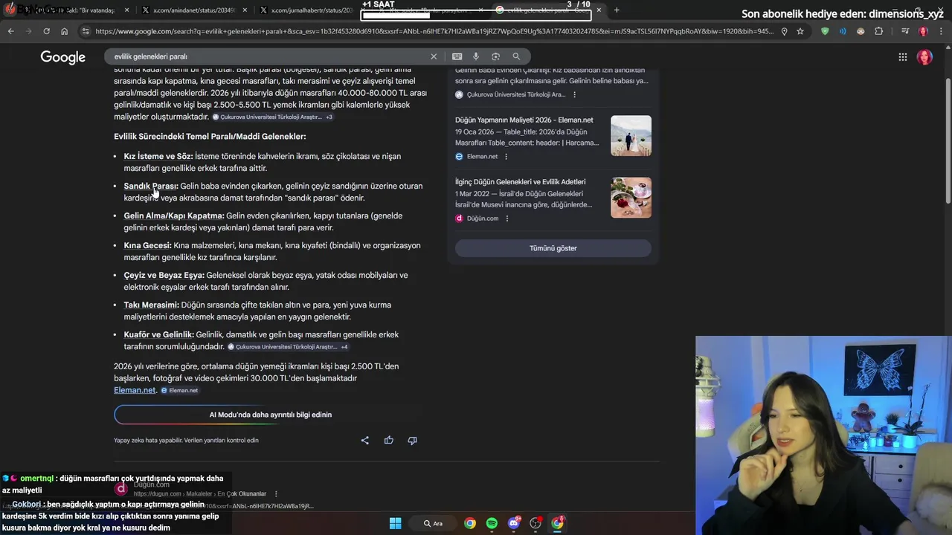Open the extensions puzzle menu
Screen dimensions: 952x535
[879, 31]
